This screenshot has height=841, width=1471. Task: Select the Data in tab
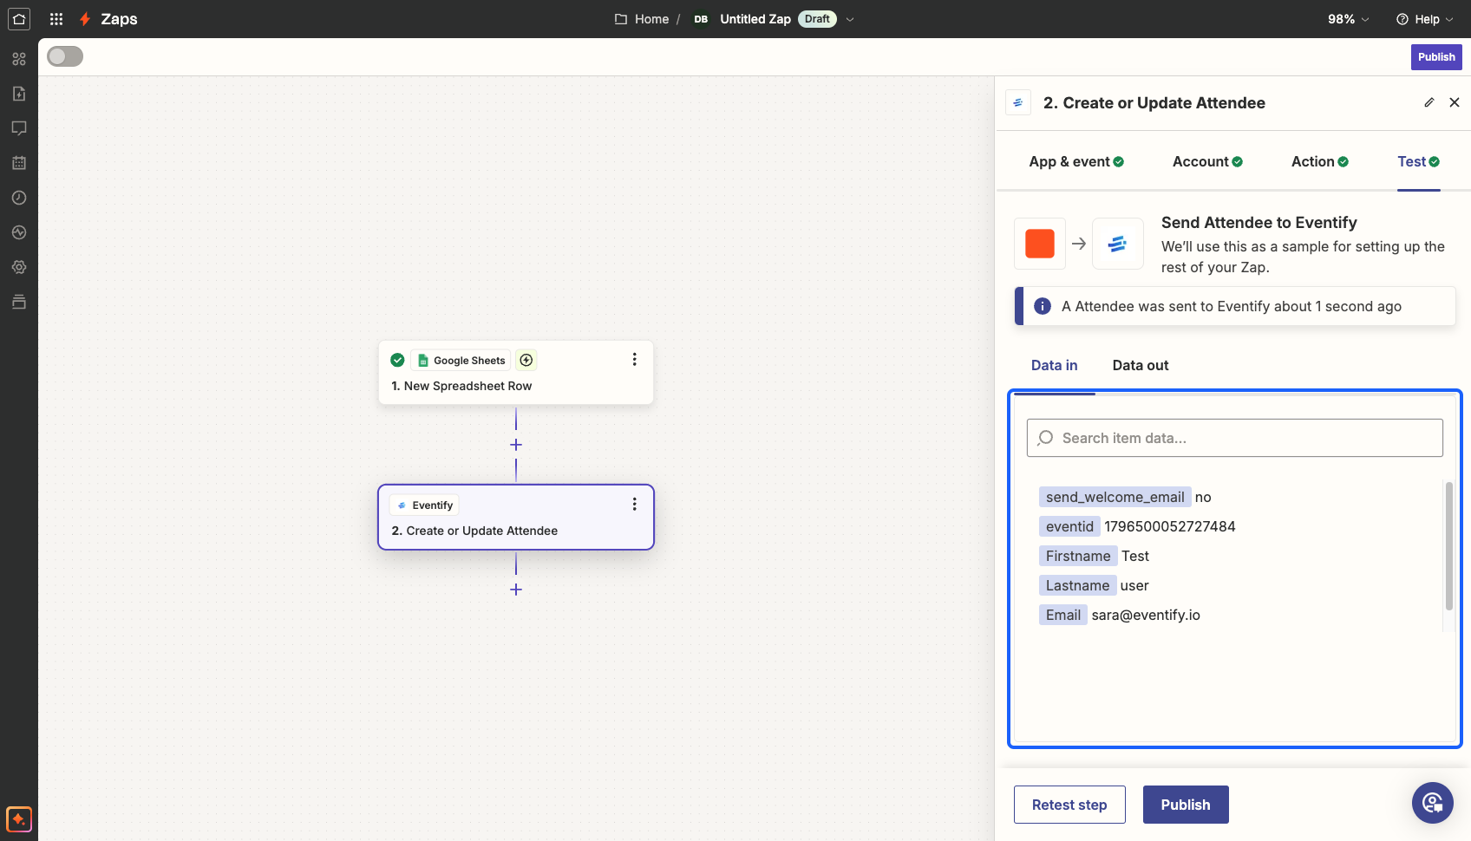pos(1054,365)
